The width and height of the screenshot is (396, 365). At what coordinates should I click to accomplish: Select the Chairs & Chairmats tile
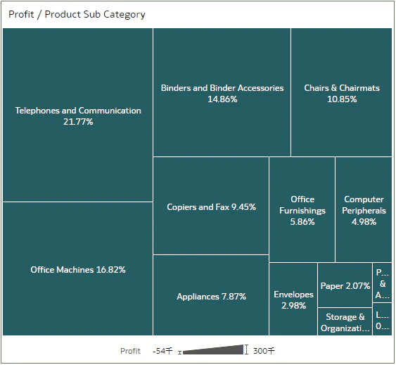(341, 92)
